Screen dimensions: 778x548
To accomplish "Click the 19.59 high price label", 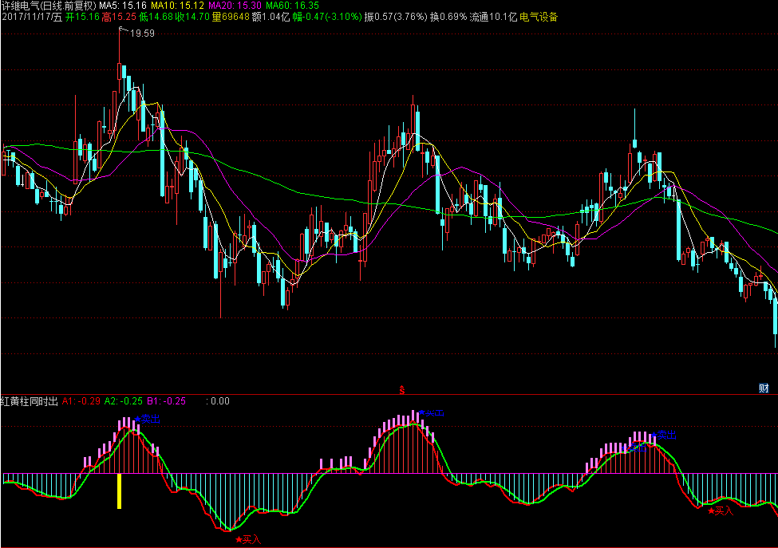I will (142, 34).
